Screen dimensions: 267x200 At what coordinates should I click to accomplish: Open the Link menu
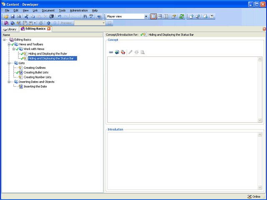pos(35,10)
